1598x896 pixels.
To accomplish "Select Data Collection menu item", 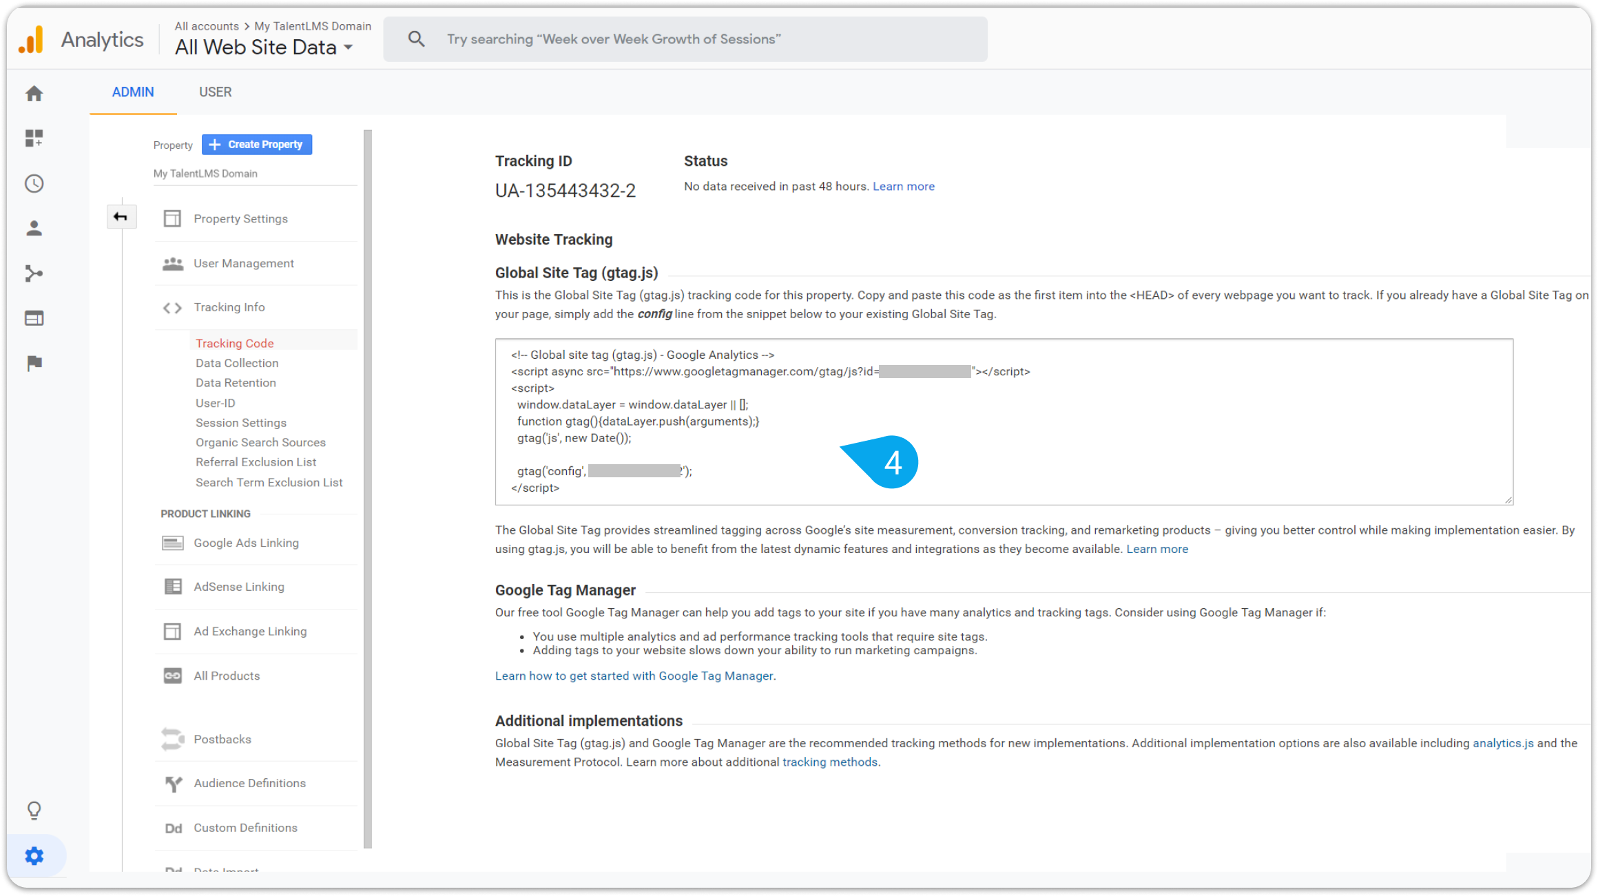I will 237,363.
